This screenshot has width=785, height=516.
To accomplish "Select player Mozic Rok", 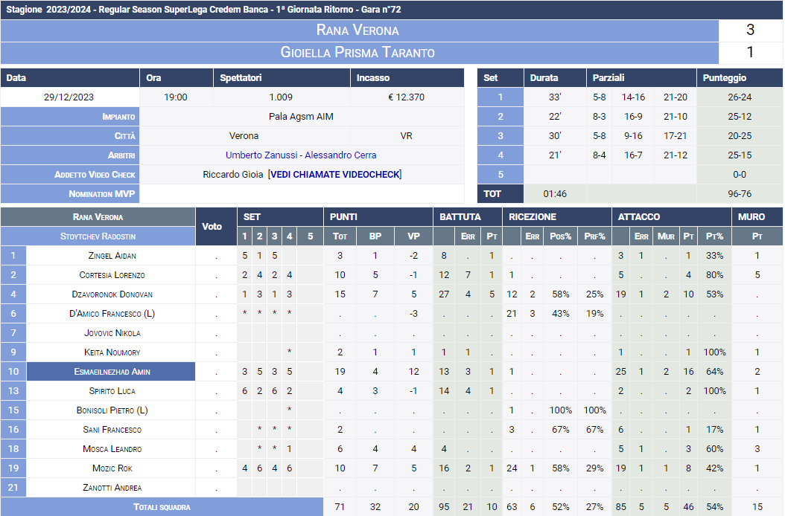I will pos(112,468).
